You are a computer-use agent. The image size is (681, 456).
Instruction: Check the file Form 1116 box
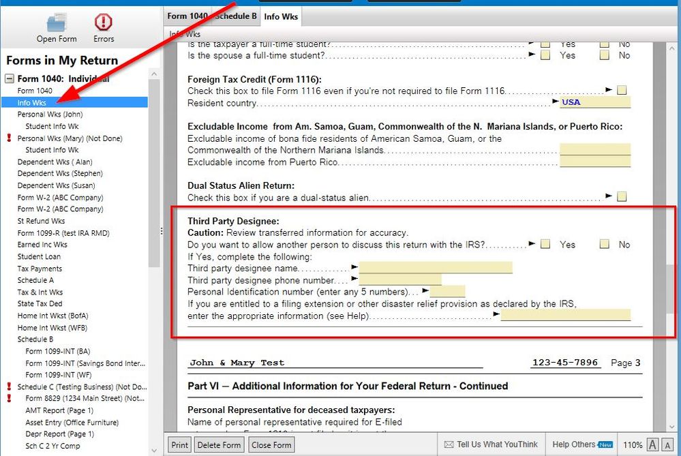(x=621, y=90)
